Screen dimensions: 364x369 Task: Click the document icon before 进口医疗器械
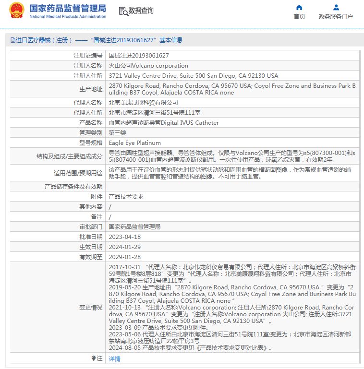[12, 40]
